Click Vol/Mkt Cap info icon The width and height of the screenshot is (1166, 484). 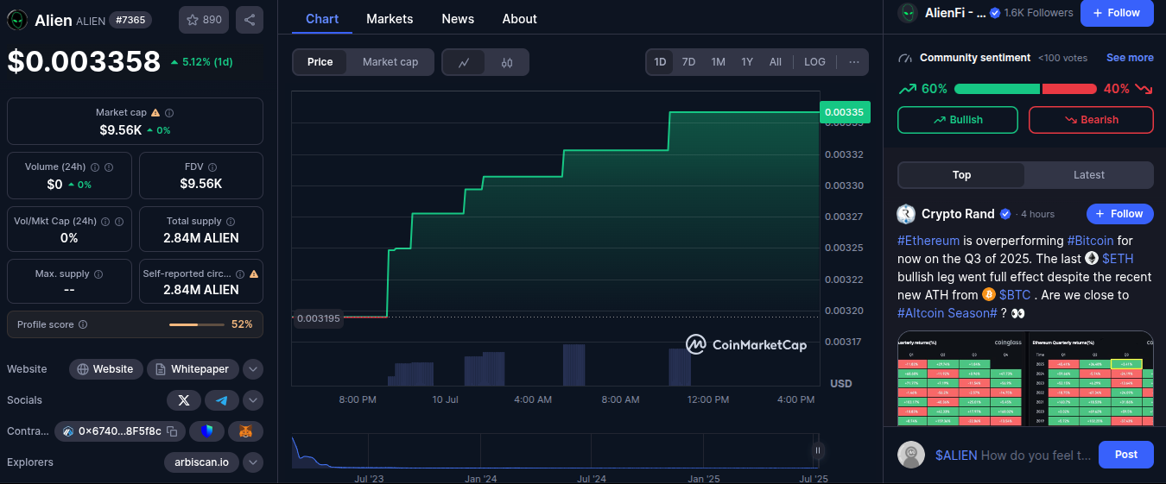coord(107,222)
